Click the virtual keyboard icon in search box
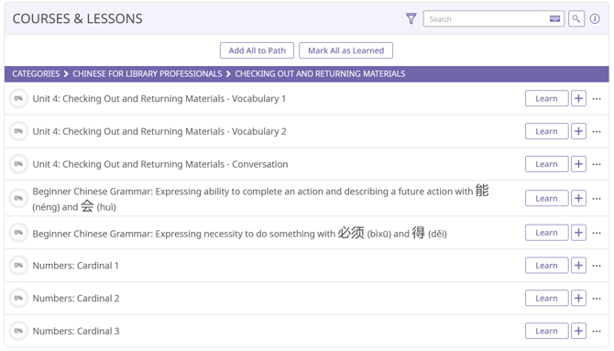 point(554,19)
